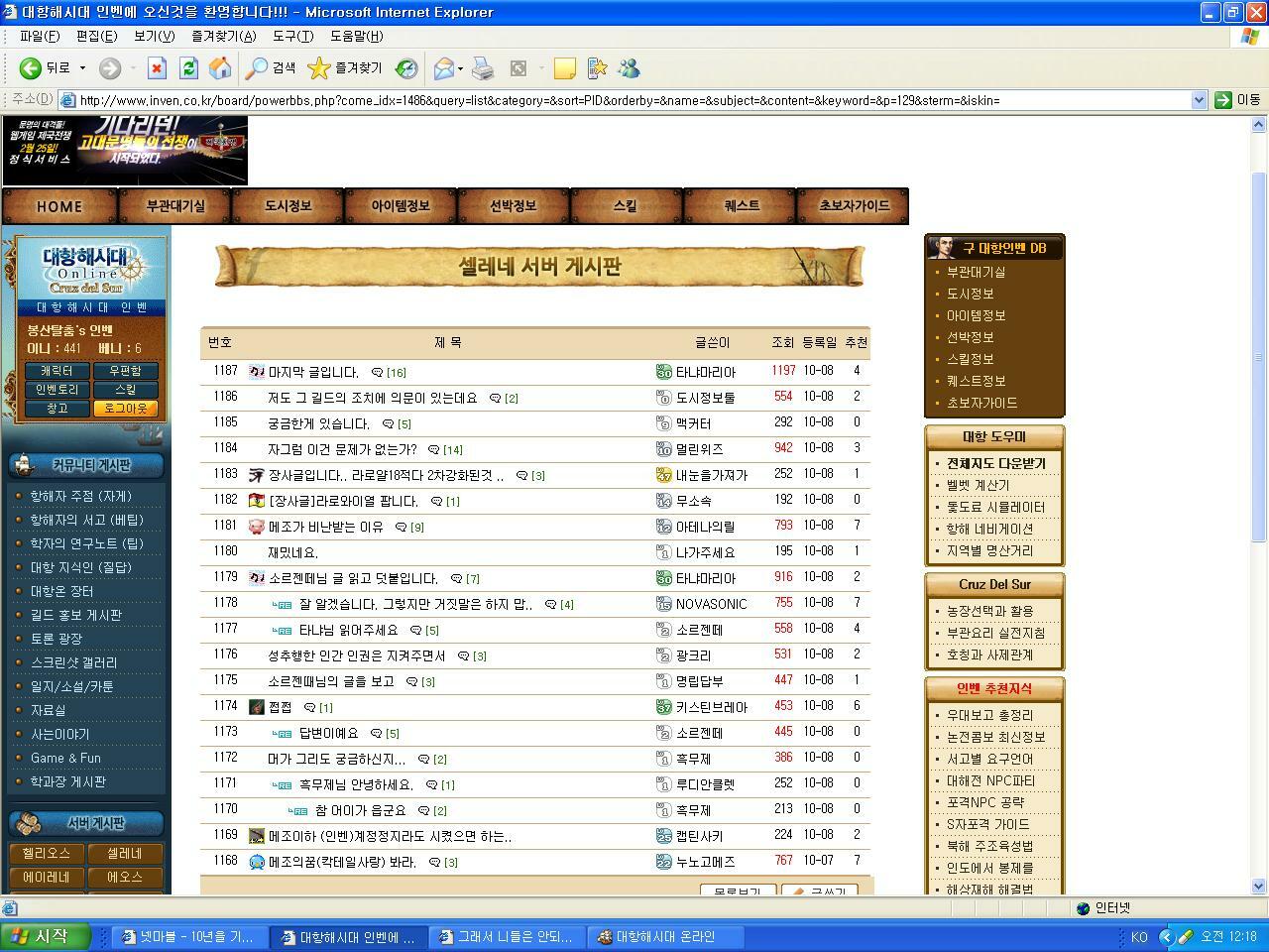Screen dimensions: 1269x952
Task: Click author name NOVASONIC
Action: pyautogui.click(x=711, y=604)
